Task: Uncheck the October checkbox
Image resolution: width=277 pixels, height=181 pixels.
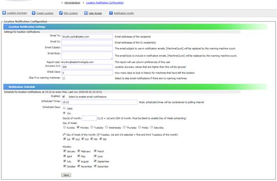Action: click(64, 166)
